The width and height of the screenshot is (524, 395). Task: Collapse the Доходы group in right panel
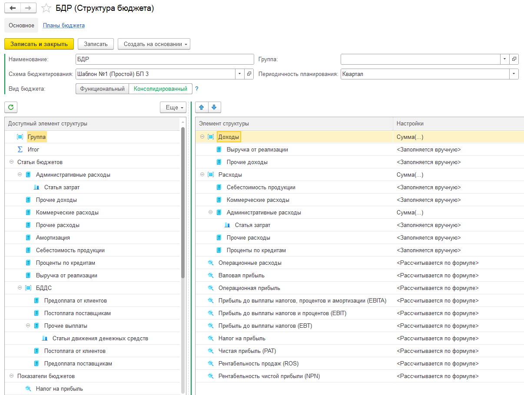pos(202,137)
